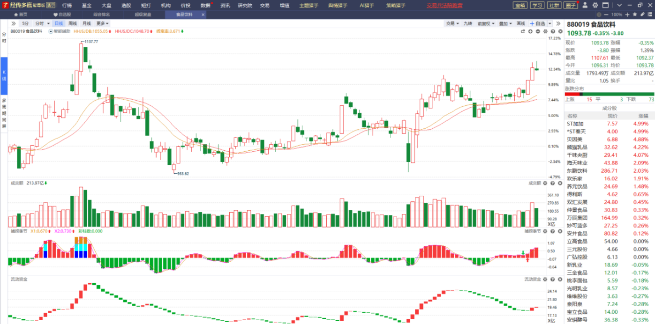655x324 pixels.
Task: Switch to the 综合排名 tab
Action: pyautogui.click(x=102, y=15)
